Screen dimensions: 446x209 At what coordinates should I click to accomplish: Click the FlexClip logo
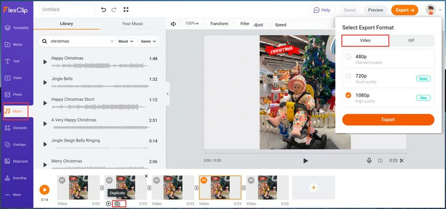pos(16,10)
